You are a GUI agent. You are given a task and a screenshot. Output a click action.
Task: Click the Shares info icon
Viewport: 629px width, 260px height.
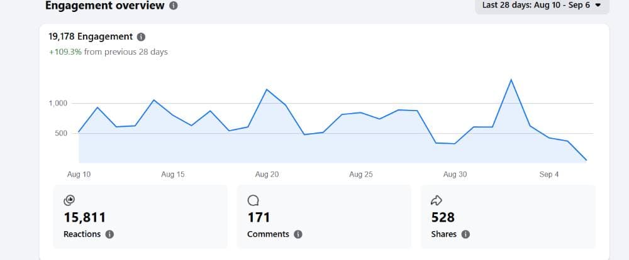[465, 234]
